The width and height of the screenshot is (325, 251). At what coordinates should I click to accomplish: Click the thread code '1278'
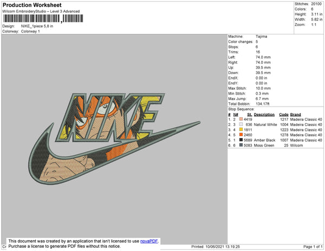284,135
